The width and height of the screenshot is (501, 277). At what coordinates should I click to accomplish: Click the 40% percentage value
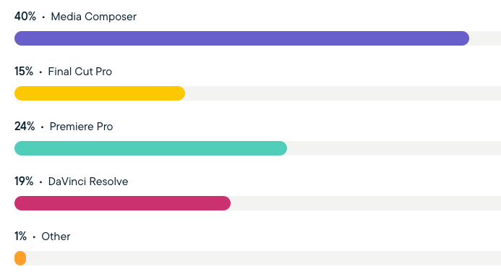point(25,17)
